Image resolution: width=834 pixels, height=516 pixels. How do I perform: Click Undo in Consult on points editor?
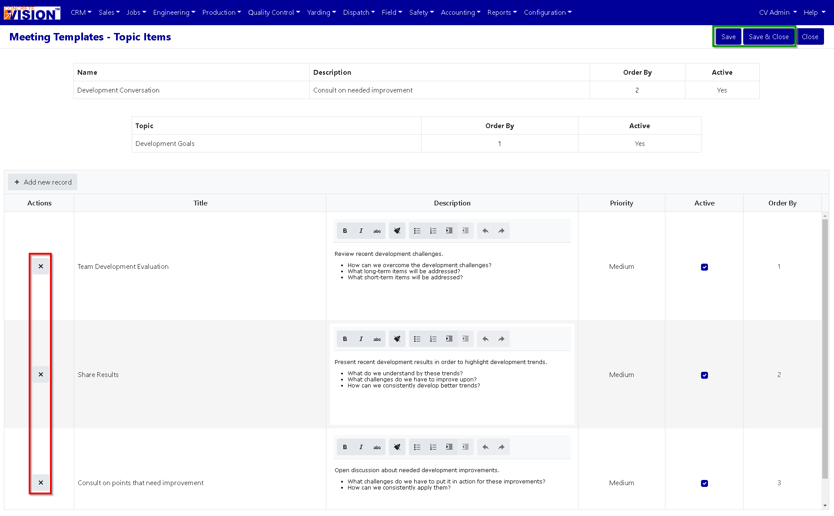click(x=485, y=447)
